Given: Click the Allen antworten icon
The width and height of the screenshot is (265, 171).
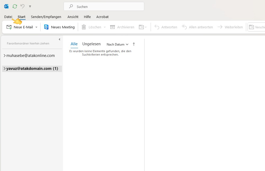Looking at the screenshot, I should click(184, 27).
